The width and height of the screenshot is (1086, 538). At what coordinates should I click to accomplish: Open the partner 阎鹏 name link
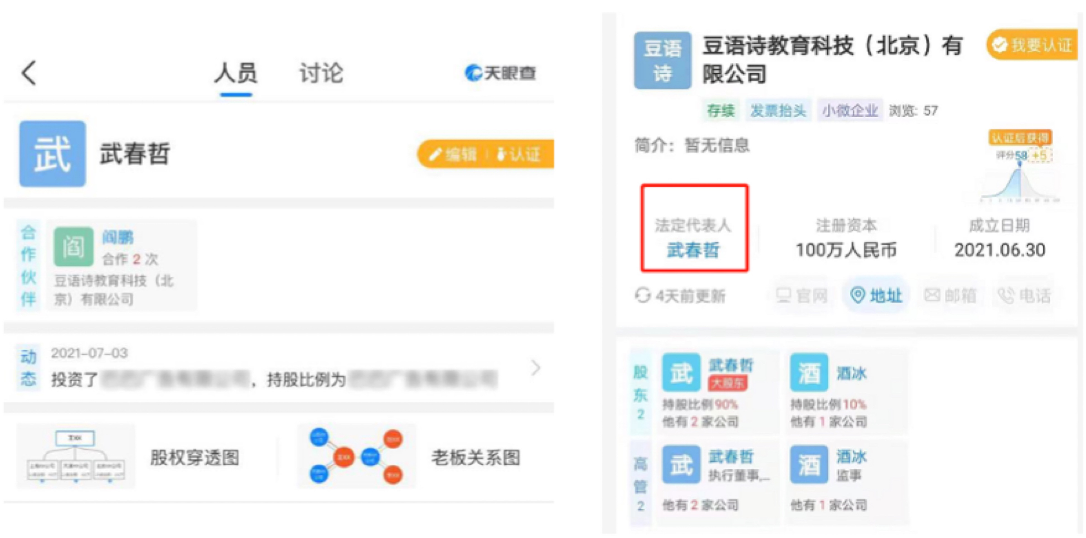click(x=118, y=237)
